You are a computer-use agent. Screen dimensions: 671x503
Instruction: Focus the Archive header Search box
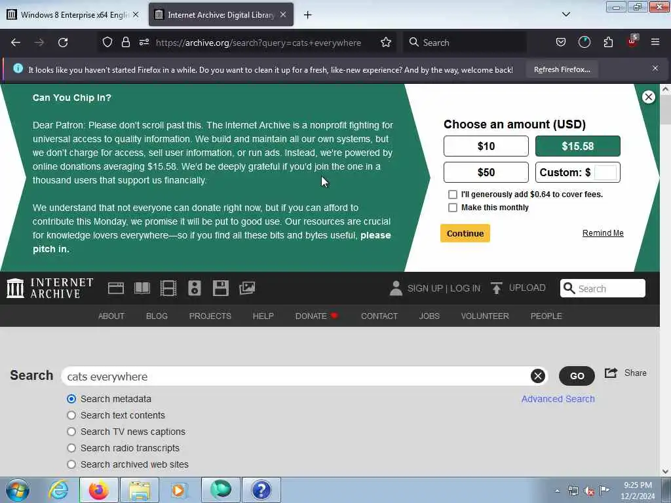tap(603, 288)
